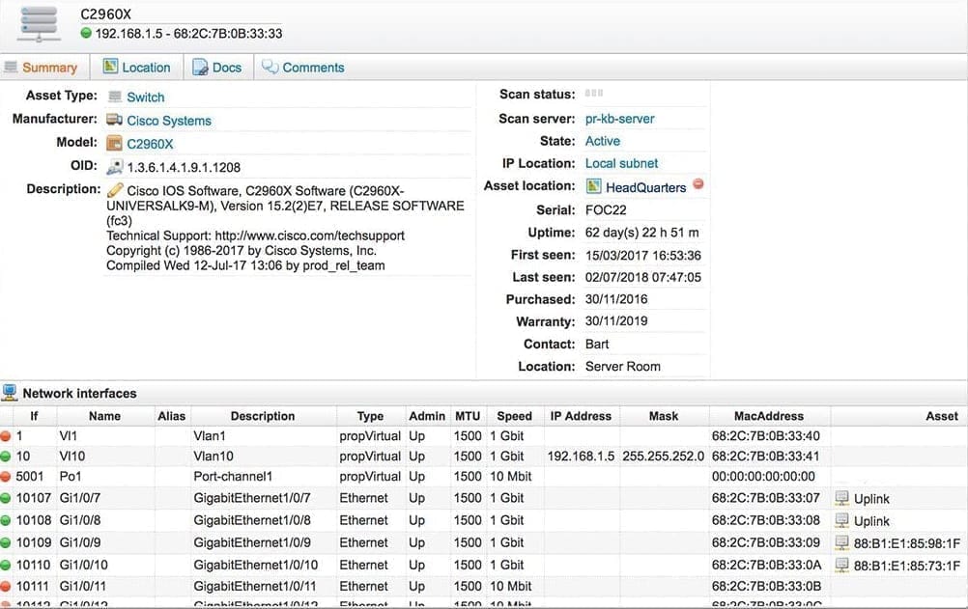
Task: Click the Comments tab speech bubble icon
Action: 270,66
